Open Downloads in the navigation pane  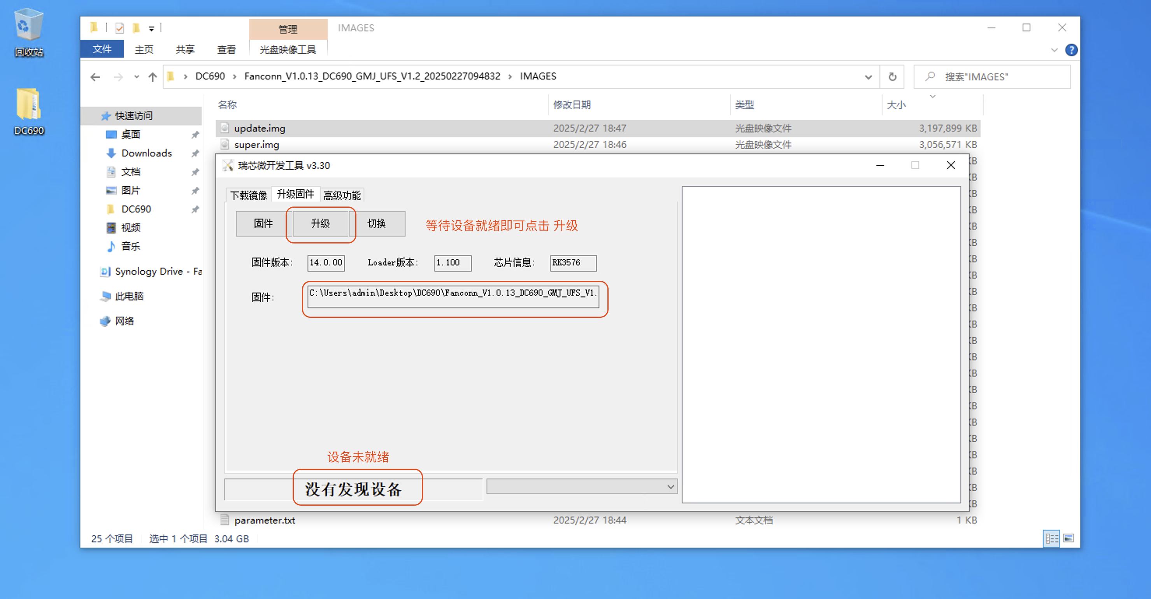click(x=147, y=153)
